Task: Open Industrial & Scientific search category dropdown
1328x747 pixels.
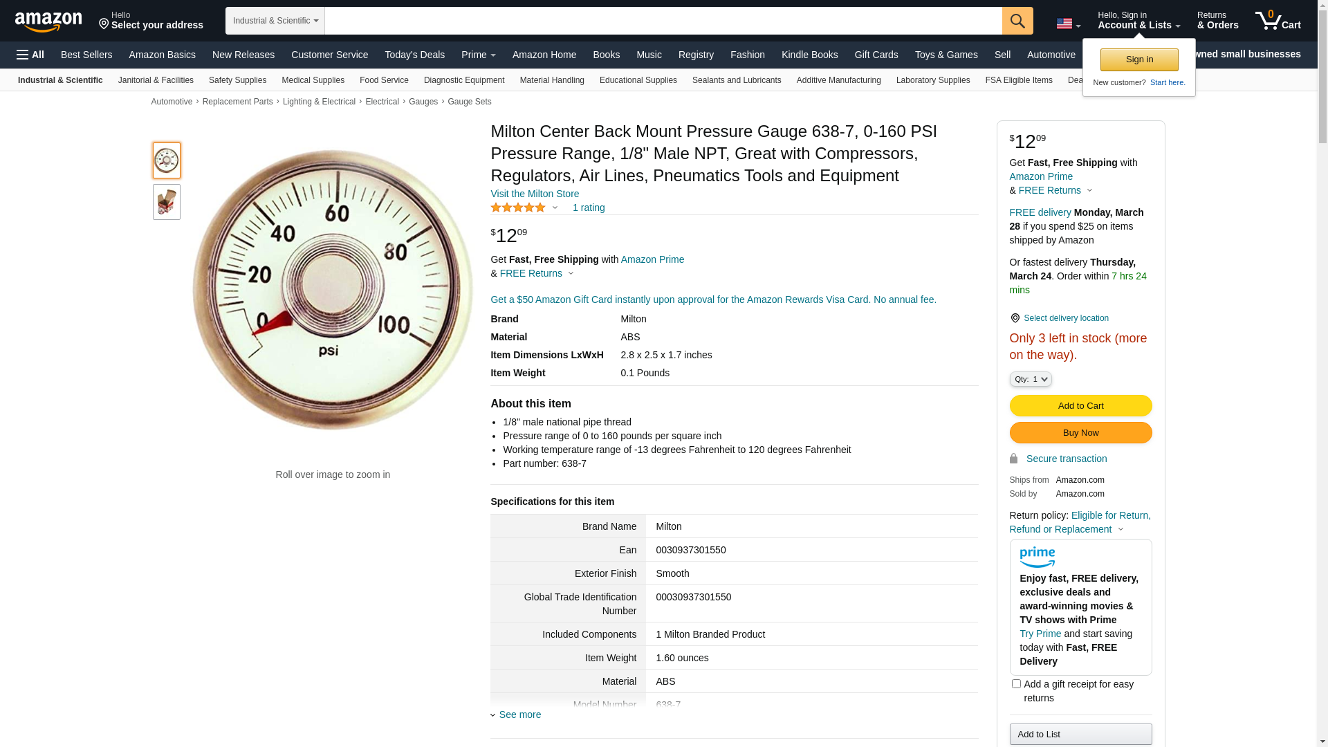Action: pyautogui.click(x=275, y=21)
